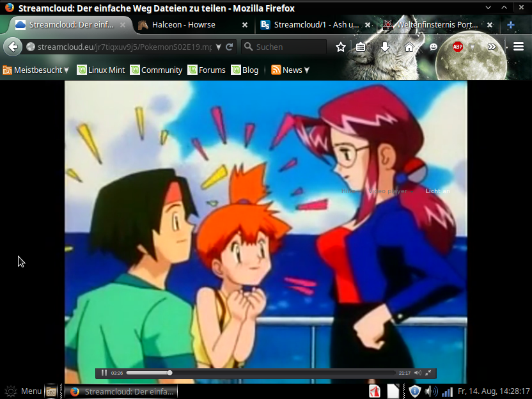Close the Halceon - Howrse tab
This screenshot has height=399, width=532.
(245, 25)
